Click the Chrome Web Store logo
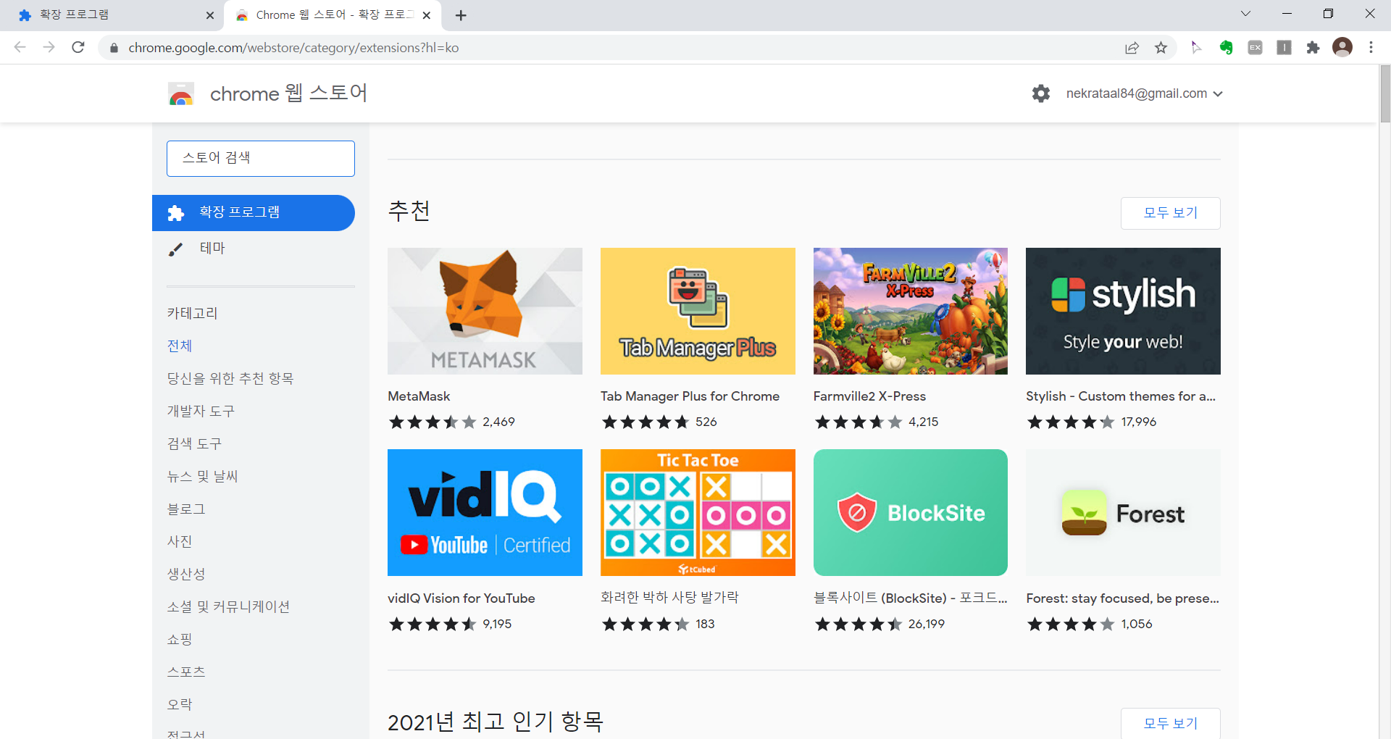 (181, 94)
